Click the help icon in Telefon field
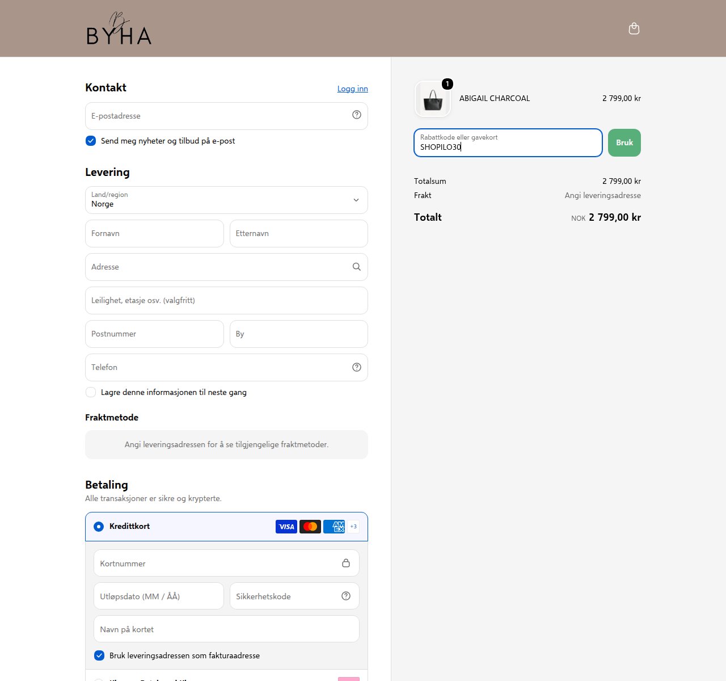The image size is (726, 681). click(357, 367)
